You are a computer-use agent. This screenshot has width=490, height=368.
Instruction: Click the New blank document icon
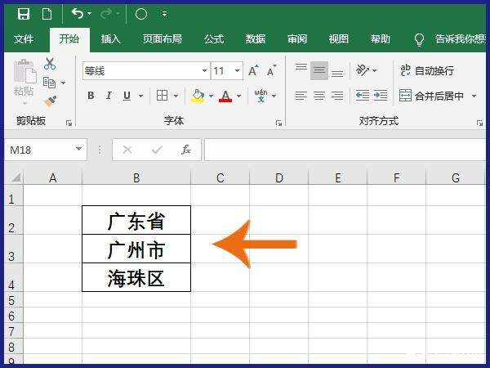47,14
